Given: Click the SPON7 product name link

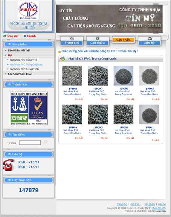Looking at the screenshot, I should tap(99, 89).
